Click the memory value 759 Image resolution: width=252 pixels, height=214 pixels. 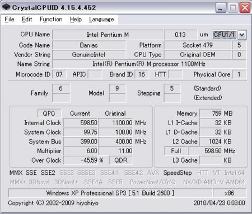click(x=211, y=113)
